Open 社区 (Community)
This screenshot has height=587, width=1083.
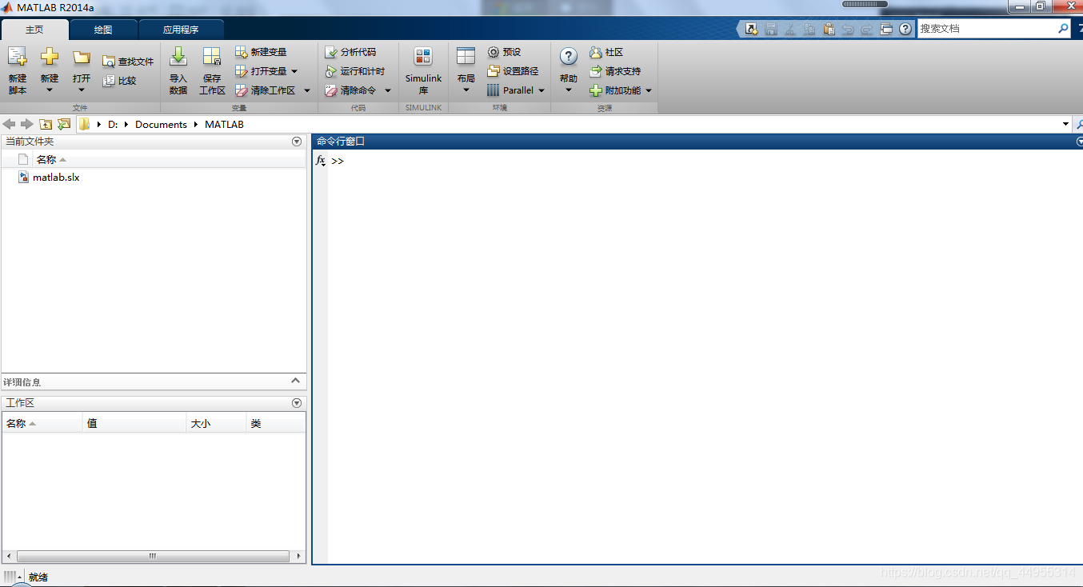[x=605, y=52]
